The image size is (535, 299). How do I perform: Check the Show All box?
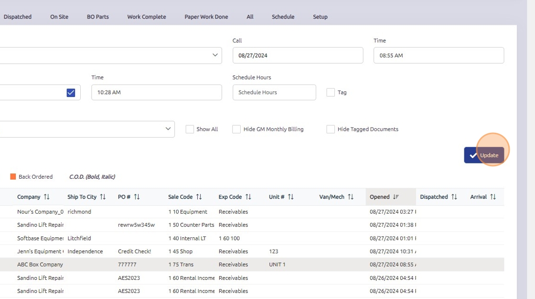click(x=190, y=129)
